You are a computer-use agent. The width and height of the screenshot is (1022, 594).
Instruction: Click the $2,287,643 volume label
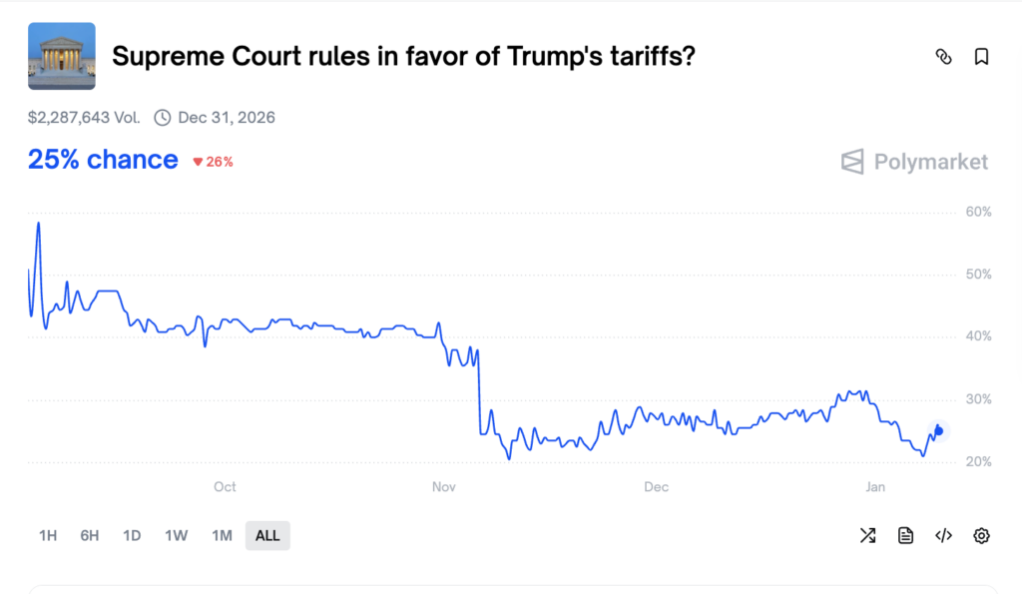click(x=72, y=117)
